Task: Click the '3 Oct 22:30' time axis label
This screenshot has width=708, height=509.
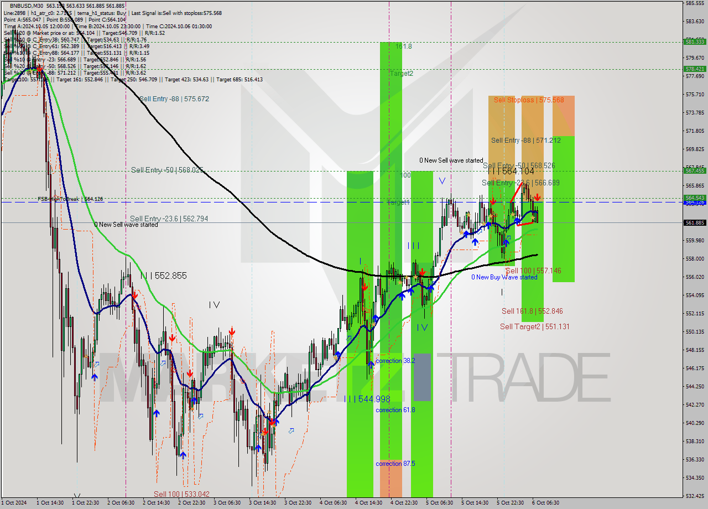Action: point(298,503)
